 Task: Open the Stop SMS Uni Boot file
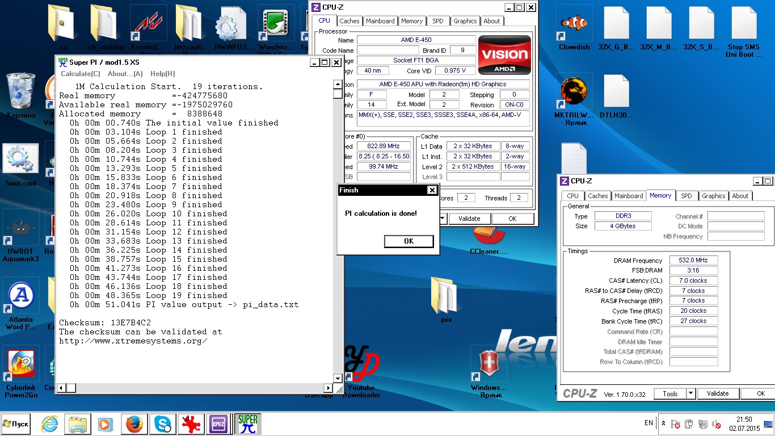[x=744, y=32]
